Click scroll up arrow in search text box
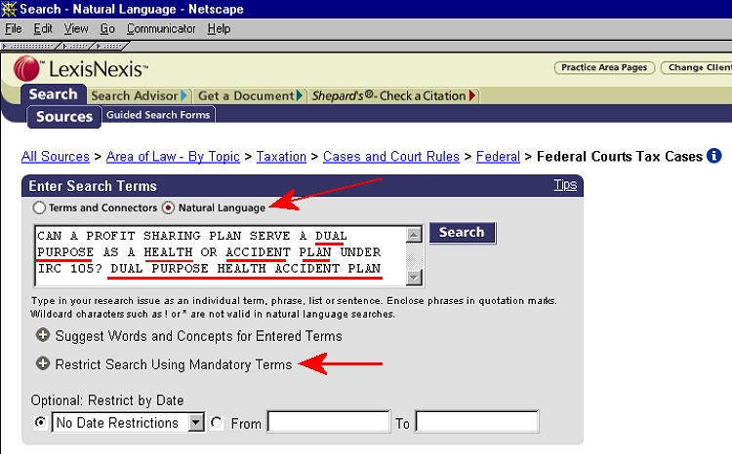 (414, 235)
